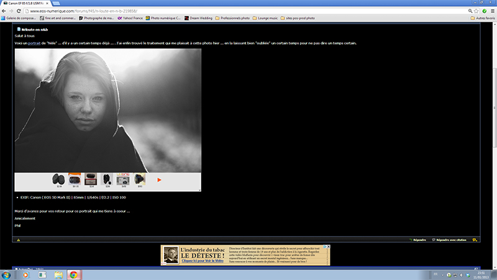Image resolution: width=497 pixels, height=280 pixels.
Task: Open the Chrome wrench settings menu
Action: (x=491, y=11)
